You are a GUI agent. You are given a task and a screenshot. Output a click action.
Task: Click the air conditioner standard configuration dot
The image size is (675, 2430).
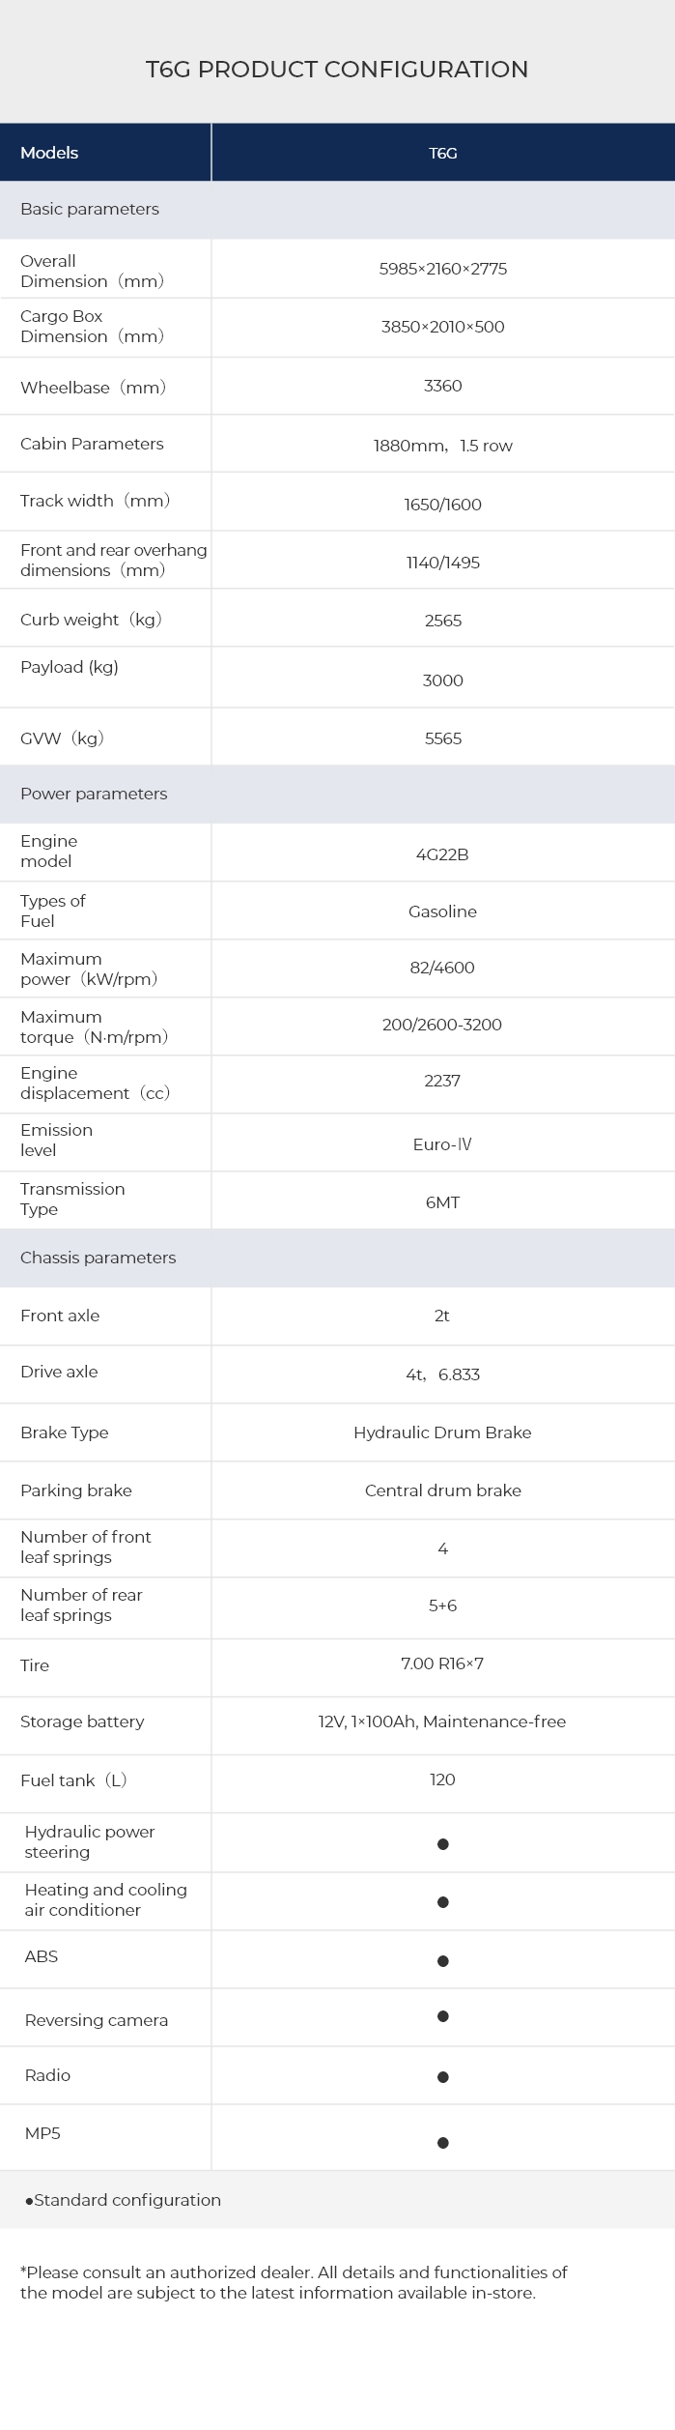[x=442, y=1902]
